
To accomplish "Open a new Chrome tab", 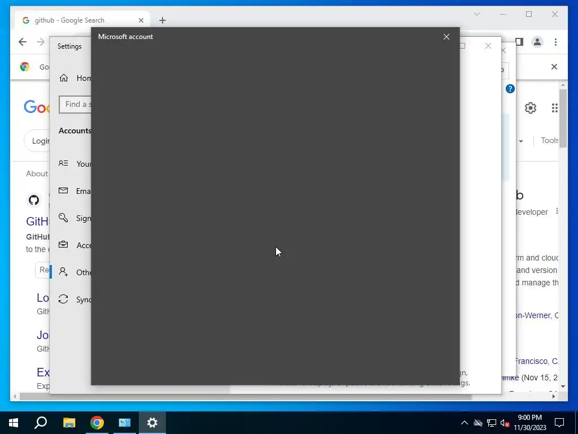I will coord(163,20).
